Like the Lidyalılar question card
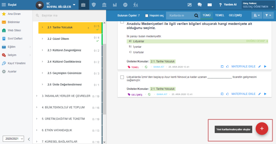The height and width of the screenshot is (144, 276). (x=227, y=66)
